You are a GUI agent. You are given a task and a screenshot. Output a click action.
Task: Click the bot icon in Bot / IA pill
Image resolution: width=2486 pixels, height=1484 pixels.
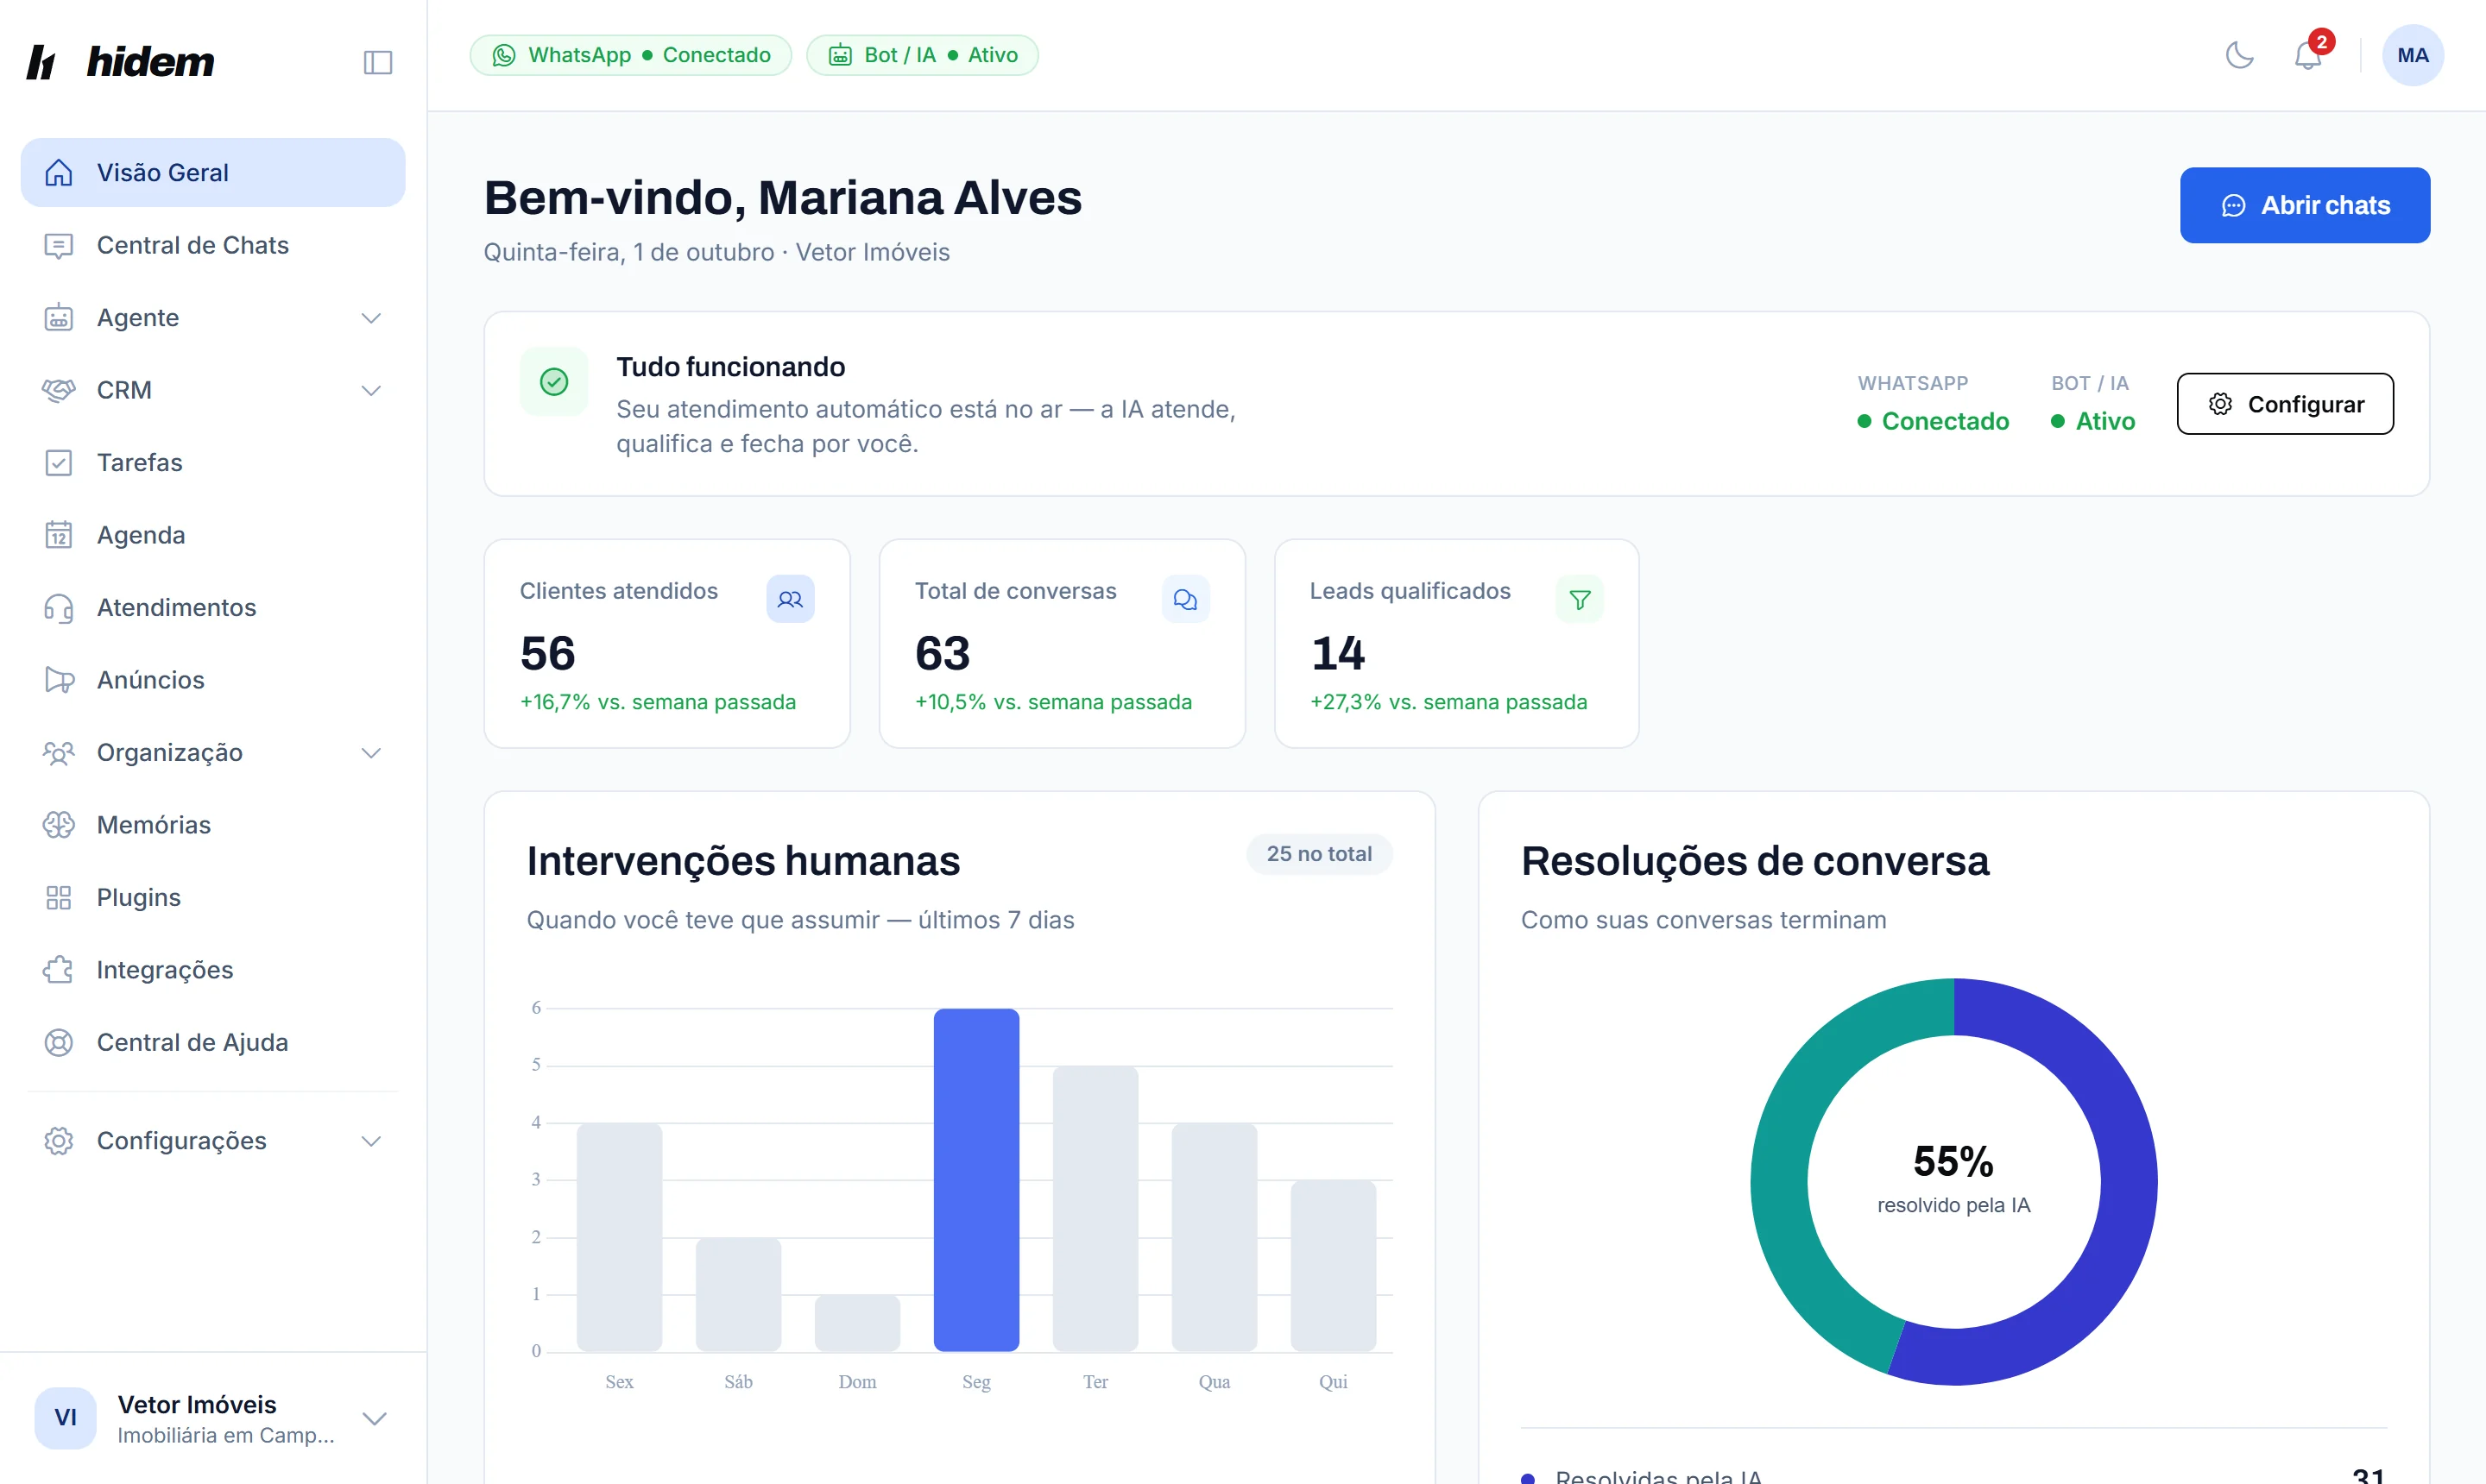click(x=841, y=55)
